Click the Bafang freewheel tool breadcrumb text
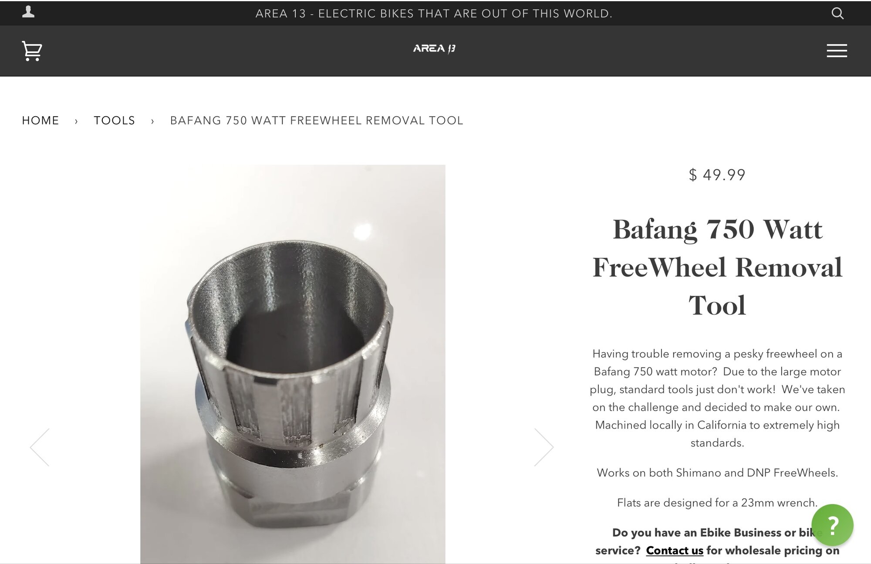 pos(317,121)
